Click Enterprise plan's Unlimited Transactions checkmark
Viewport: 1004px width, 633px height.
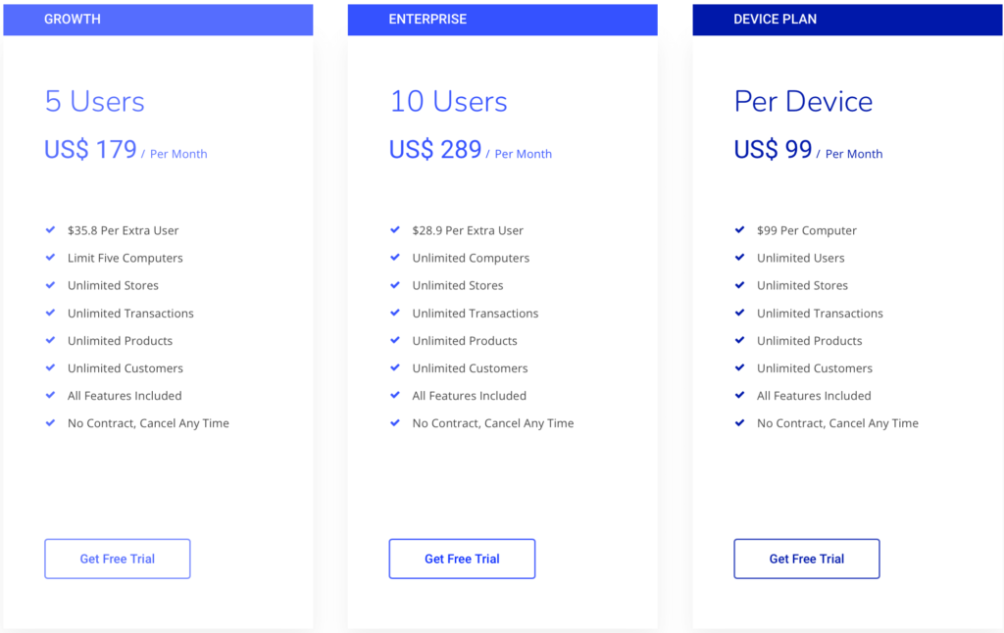395,313
